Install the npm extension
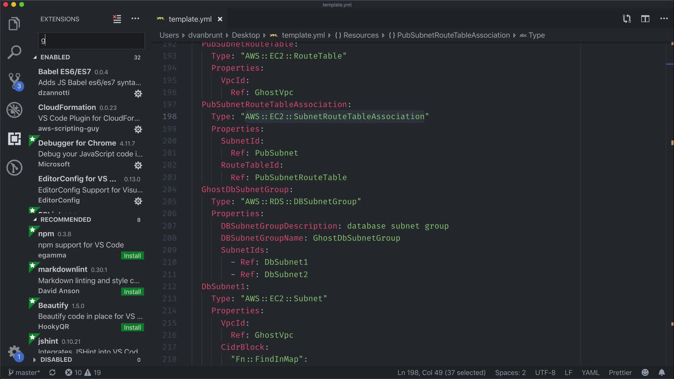Image resolution: width=674 pixels, height=379 pixels. [x=132, y=256]
